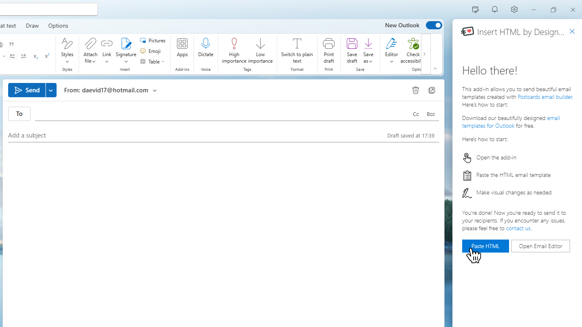582x327 pixels.
Task: Start Dictate with the microphone icon
Action: 206,44
